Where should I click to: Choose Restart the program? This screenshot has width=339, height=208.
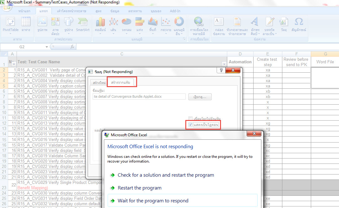coord(140,188)
